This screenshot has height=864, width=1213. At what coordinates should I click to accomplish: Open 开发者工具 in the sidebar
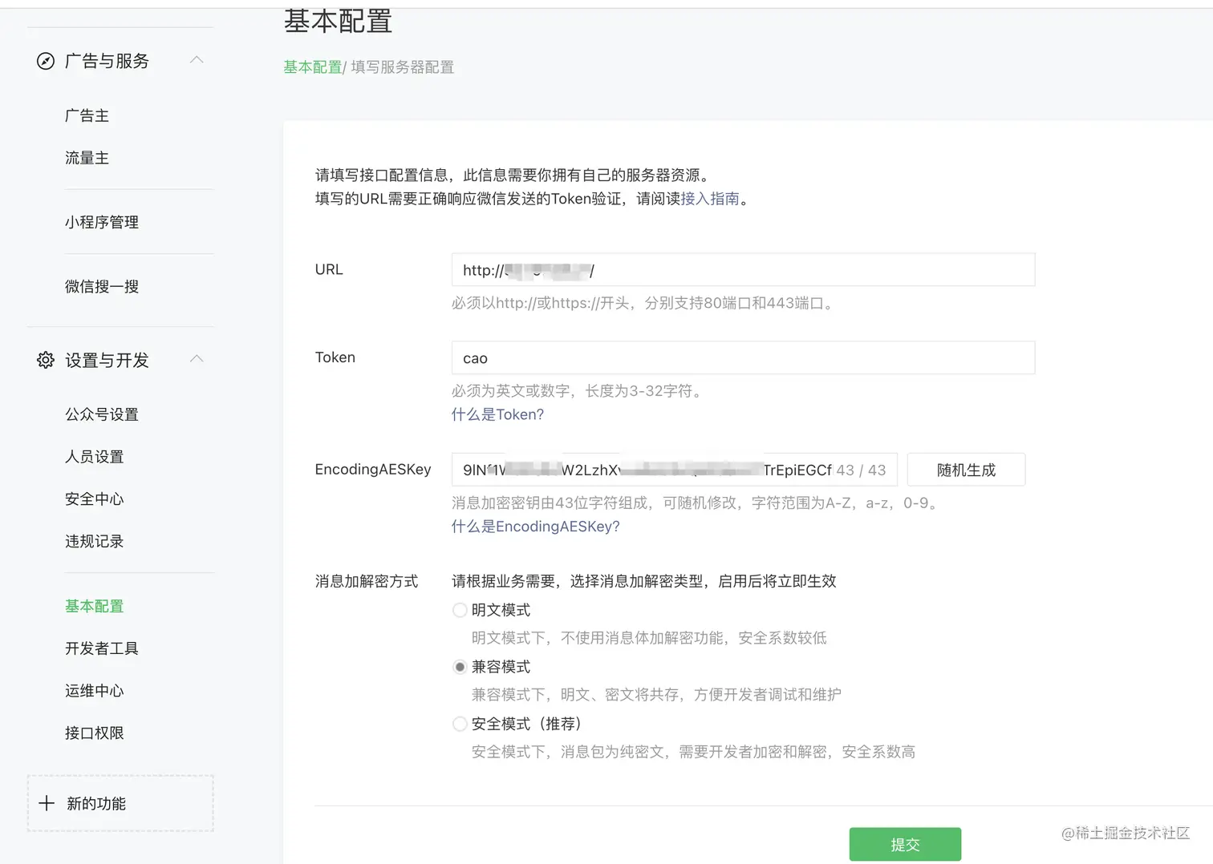tap(102, 648)
